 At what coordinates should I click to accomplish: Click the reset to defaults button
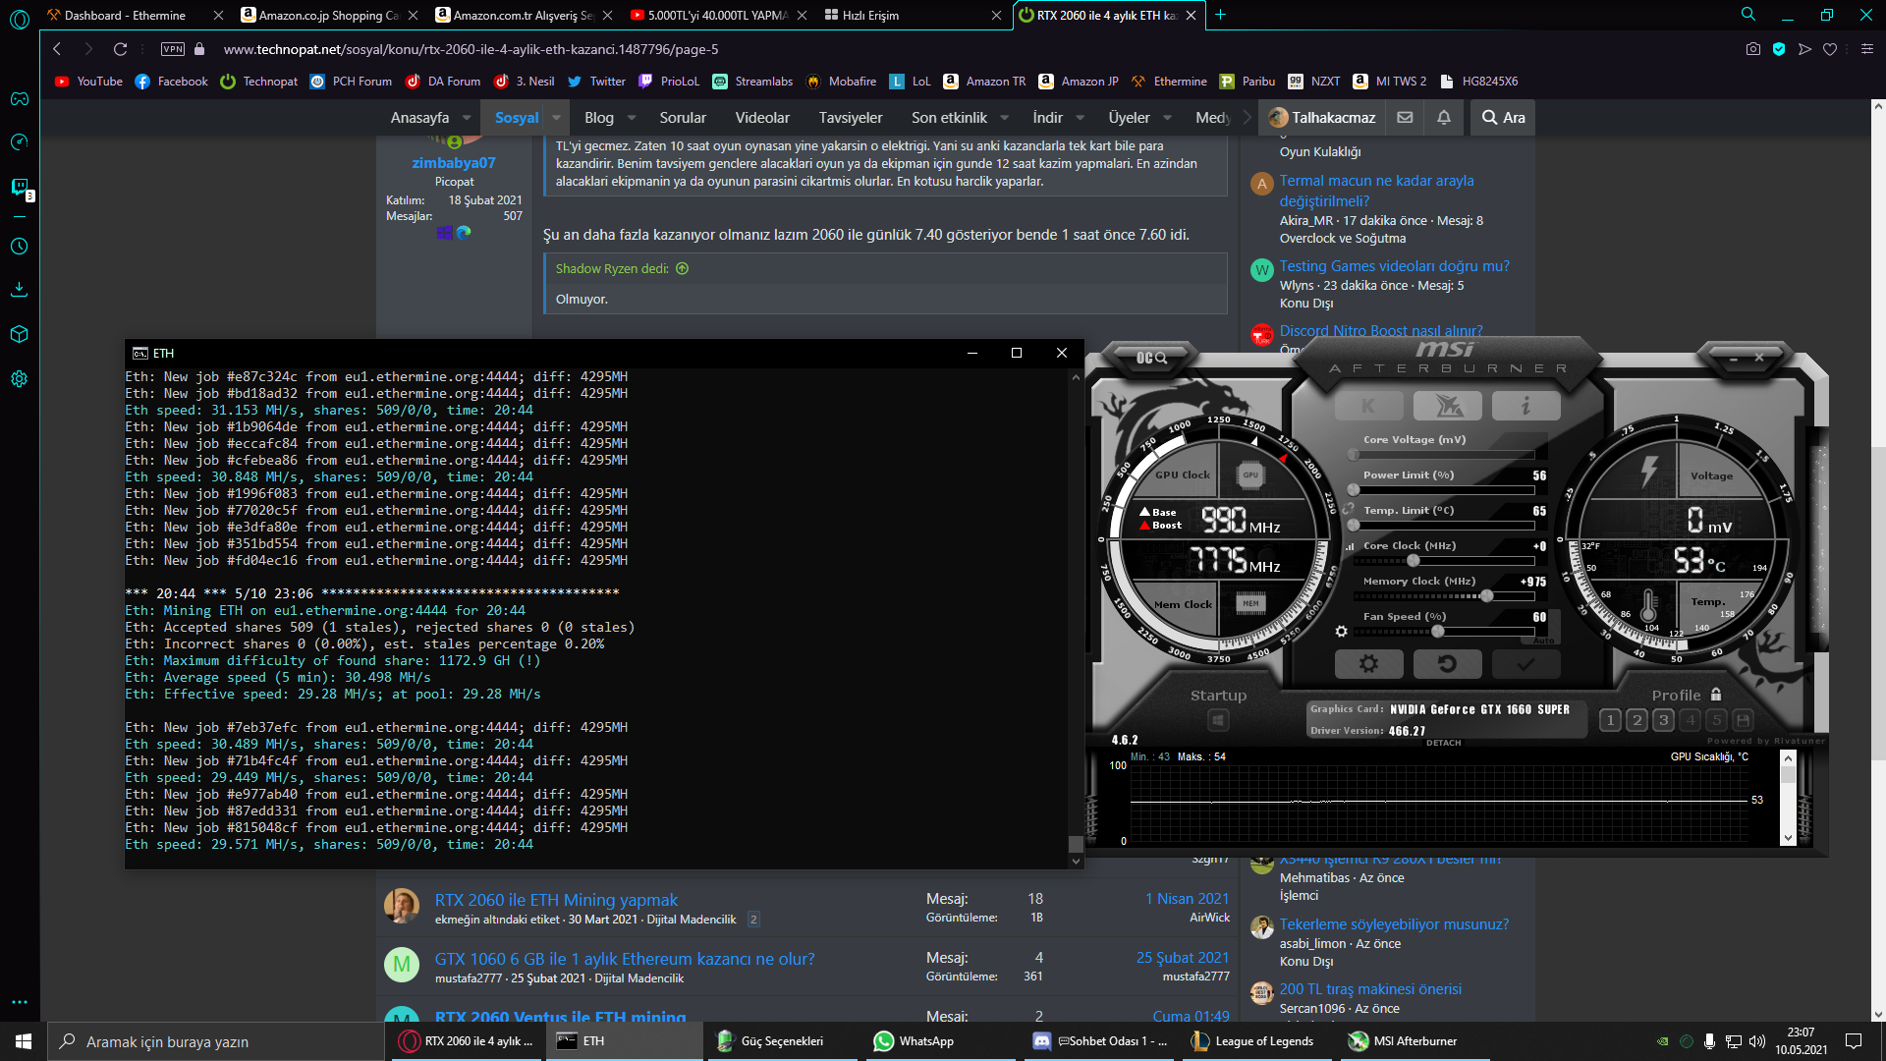pos(1447,665)
